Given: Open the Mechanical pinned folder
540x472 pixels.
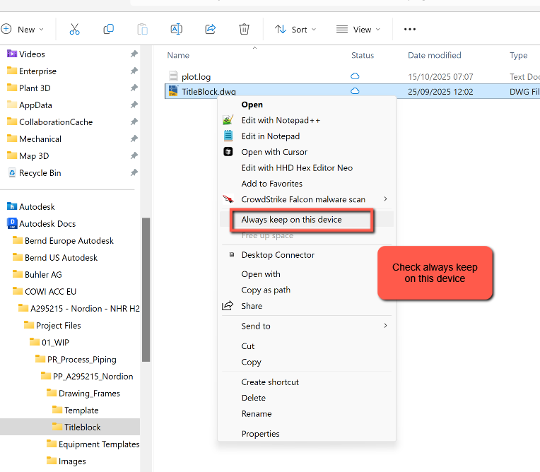Looking at the screenshot, I should pyautogui.click(x=40, y=138).
